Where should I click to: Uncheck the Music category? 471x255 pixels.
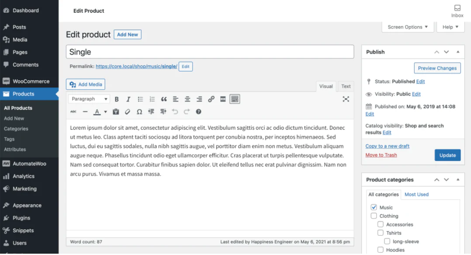coord(374,207)
